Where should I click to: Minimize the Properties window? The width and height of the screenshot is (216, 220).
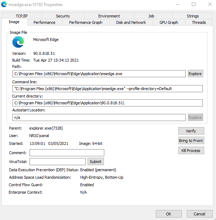coord(178,4)
